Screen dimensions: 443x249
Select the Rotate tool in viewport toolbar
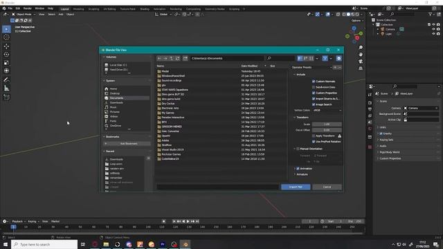6,54
